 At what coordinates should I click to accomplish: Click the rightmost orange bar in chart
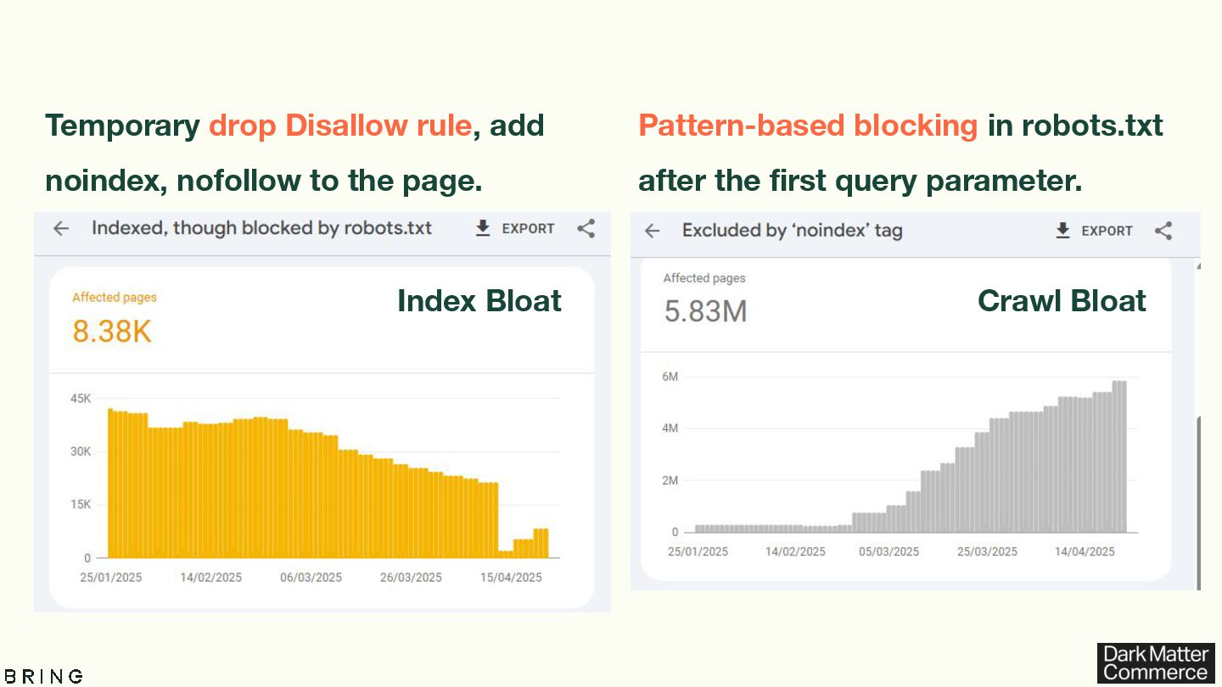tap(541, 543)
